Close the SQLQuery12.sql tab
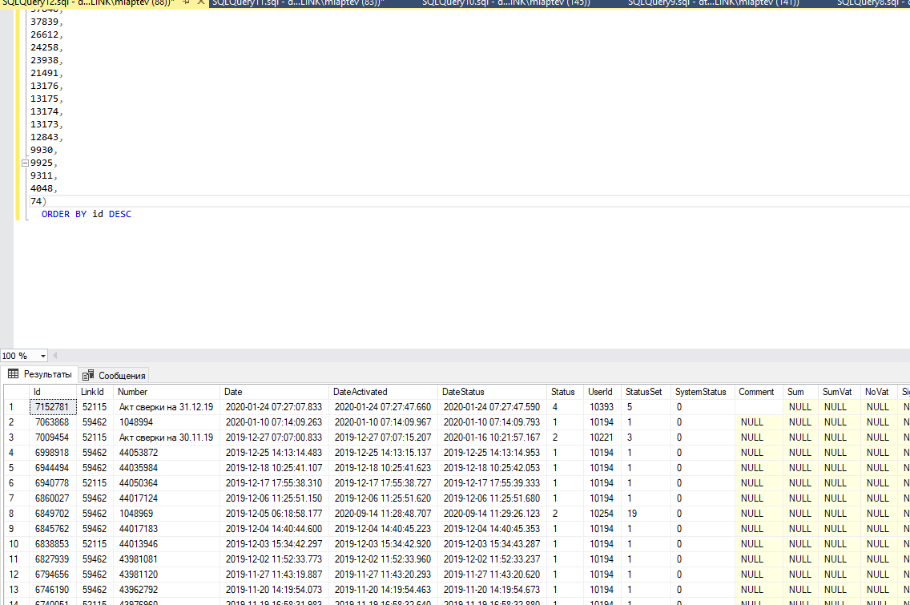Viewport: 910px width, 605px height. tap(201, 2)
